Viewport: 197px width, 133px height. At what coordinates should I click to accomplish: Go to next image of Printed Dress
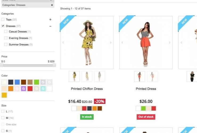coord(170,43)
